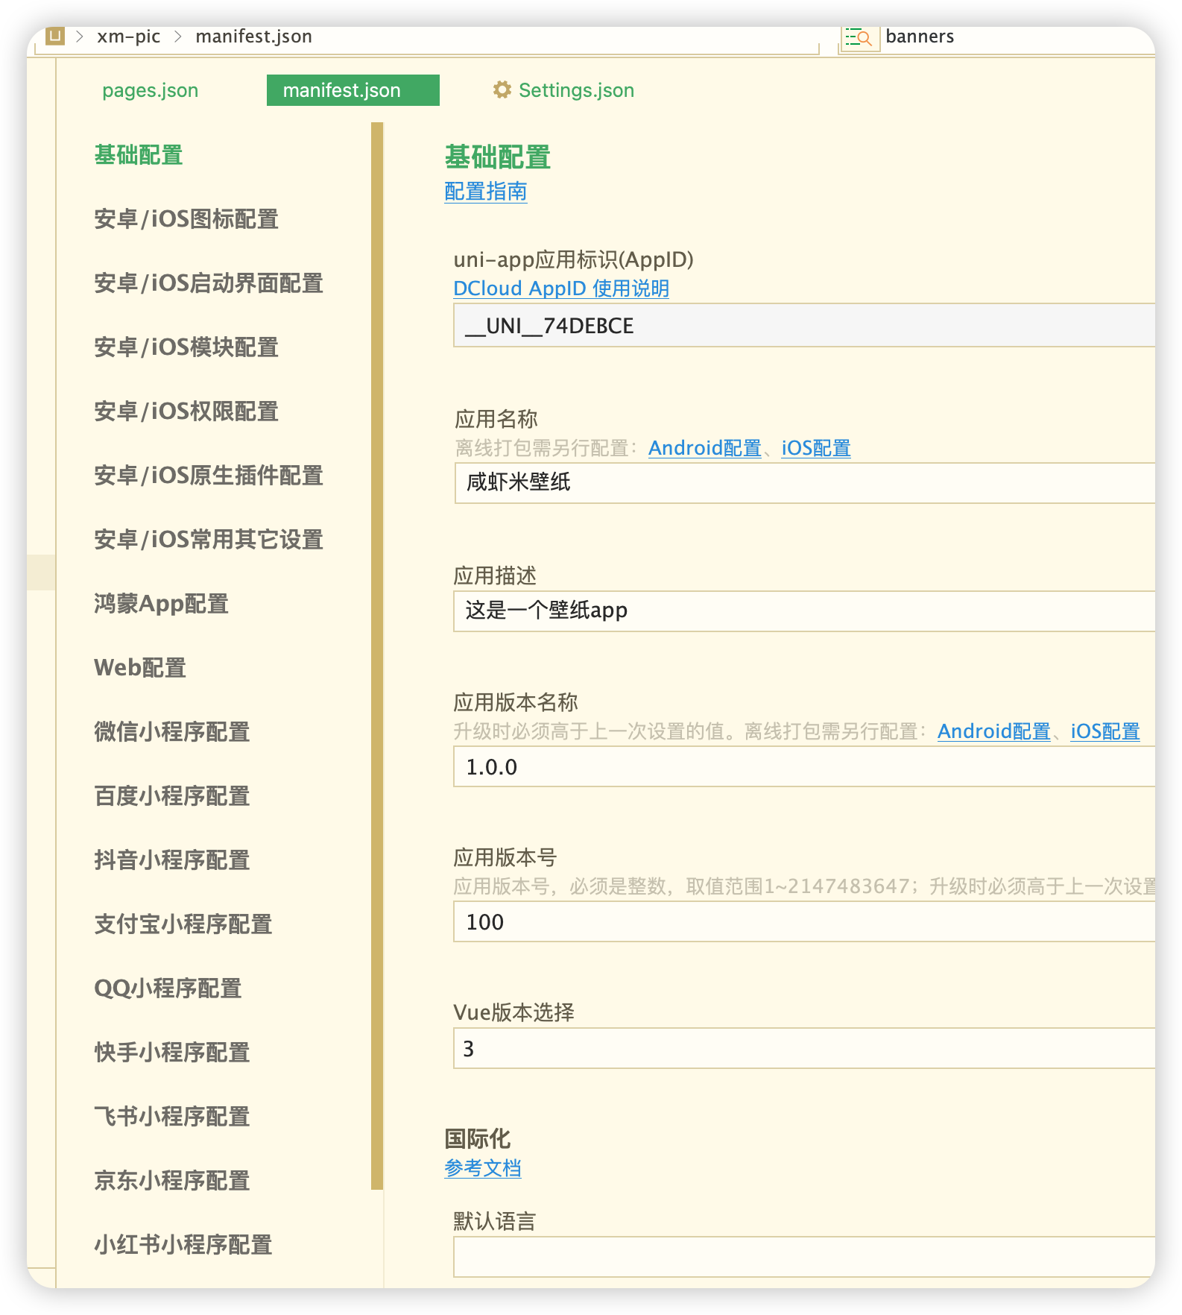Select 鸿蒙App配置 in sidebar
The image size is (1182, 1315).
click(161, 604)
